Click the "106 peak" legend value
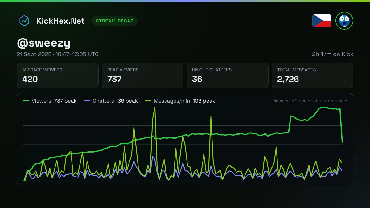370x208 pixels. tap(204, 101)
